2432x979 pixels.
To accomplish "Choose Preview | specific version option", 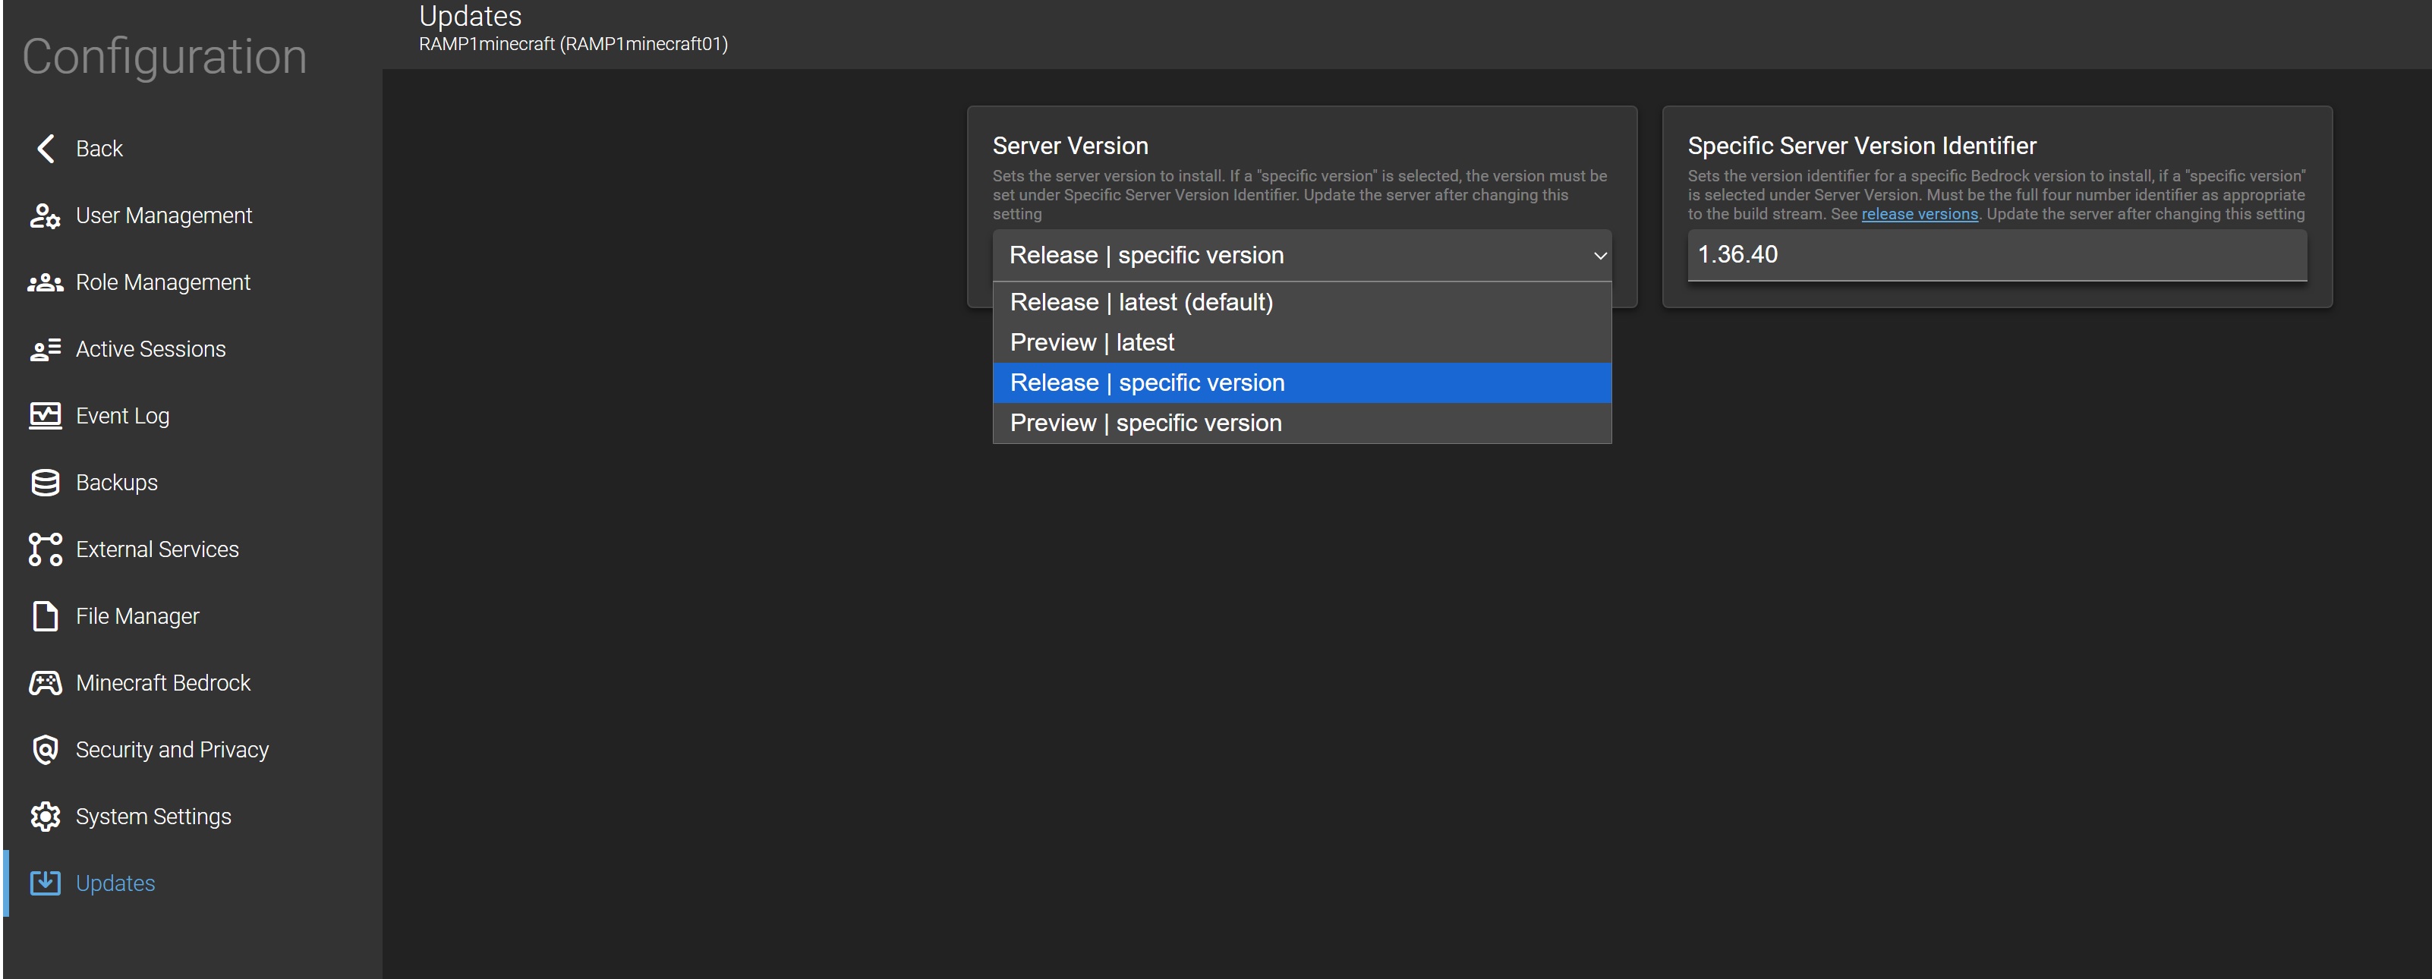I will 1302,423.
